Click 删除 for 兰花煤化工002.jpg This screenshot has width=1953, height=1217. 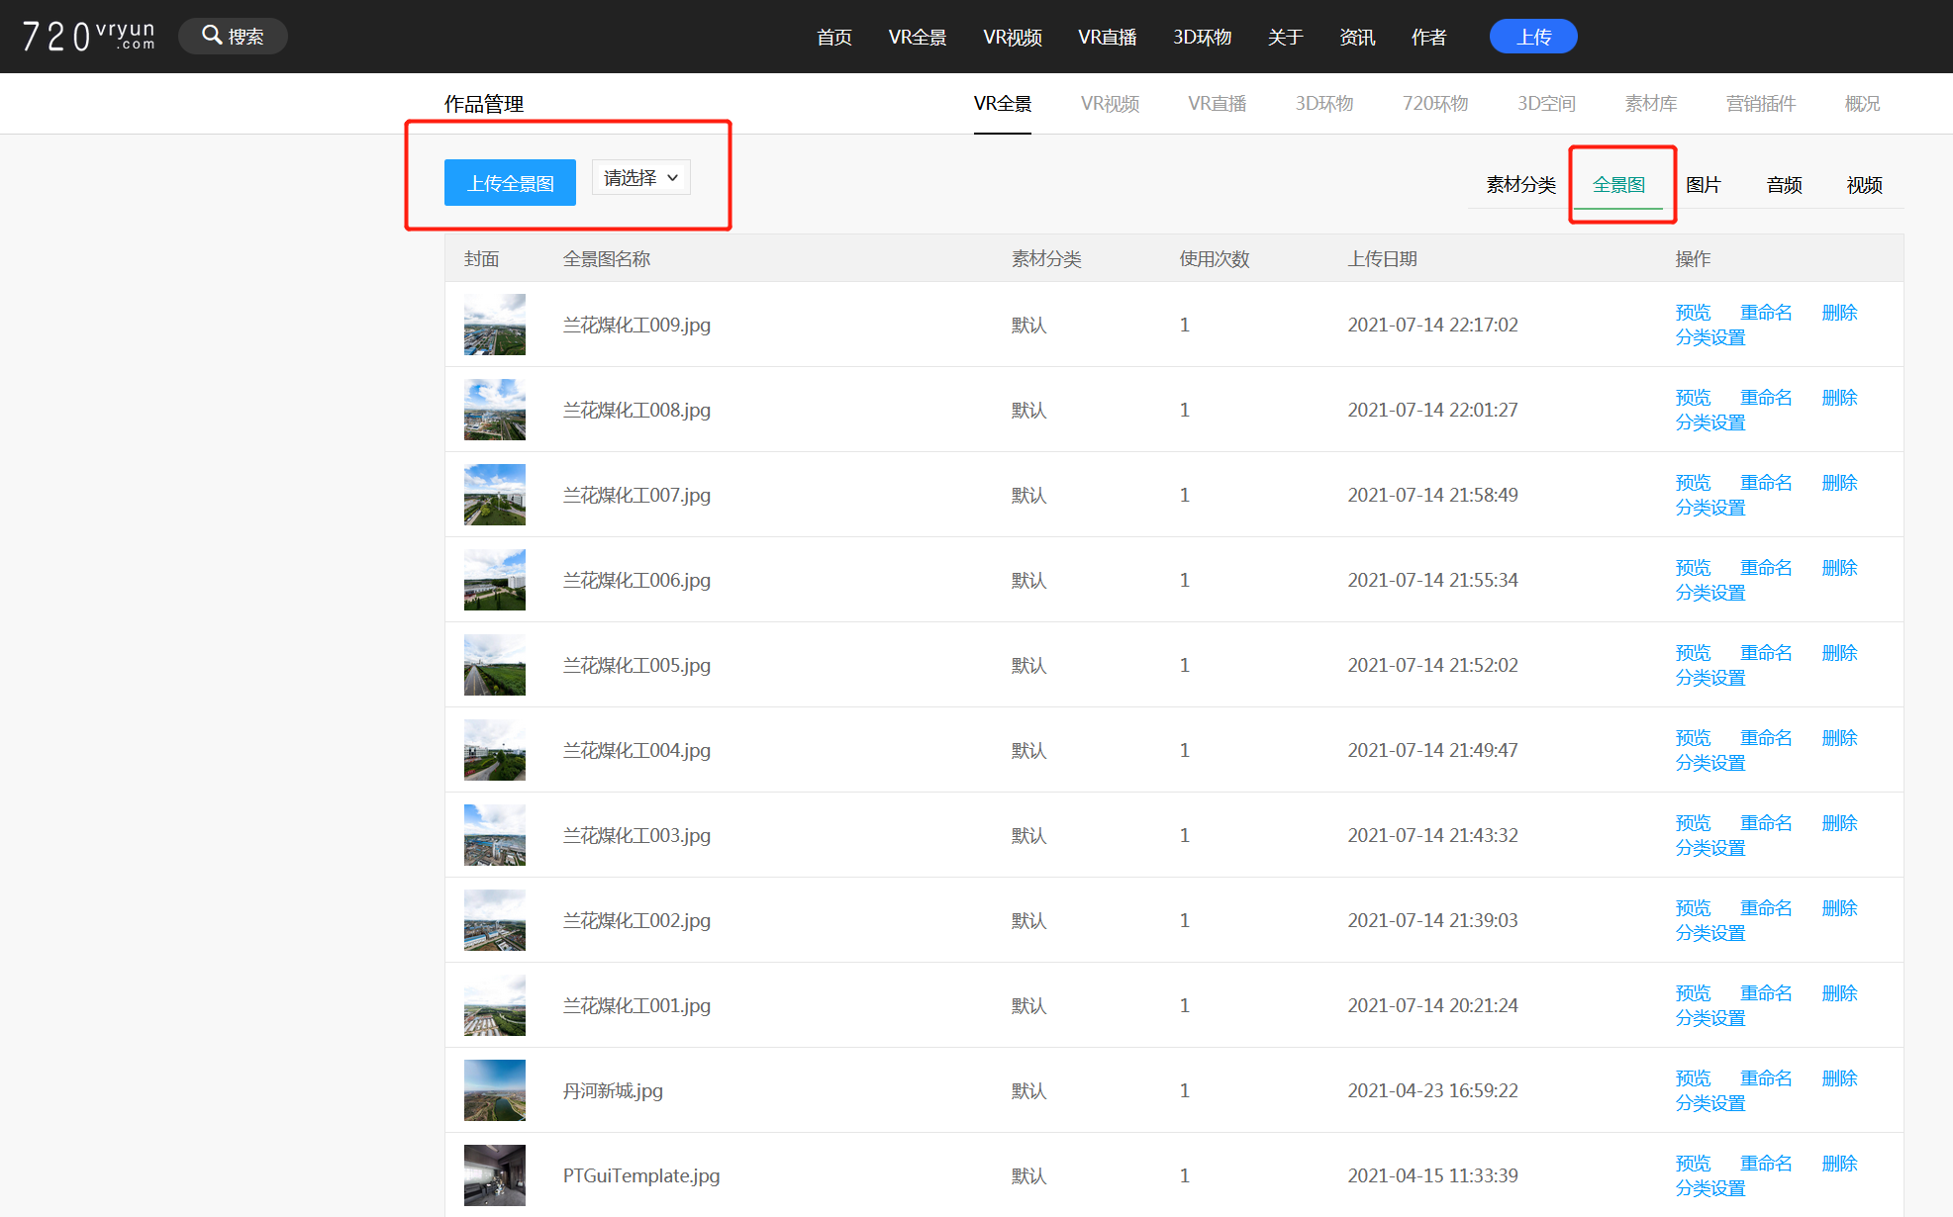click(x=1839, y=908)
